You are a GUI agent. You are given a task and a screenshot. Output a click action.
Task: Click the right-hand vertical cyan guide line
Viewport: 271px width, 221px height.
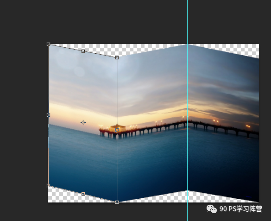187,111
